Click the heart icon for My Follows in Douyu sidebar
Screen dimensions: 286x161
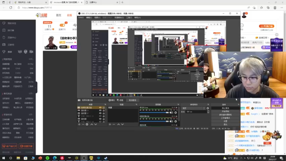(4, 23)
